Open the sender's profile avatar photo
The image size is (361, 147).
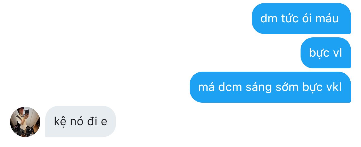click(25, 122)
